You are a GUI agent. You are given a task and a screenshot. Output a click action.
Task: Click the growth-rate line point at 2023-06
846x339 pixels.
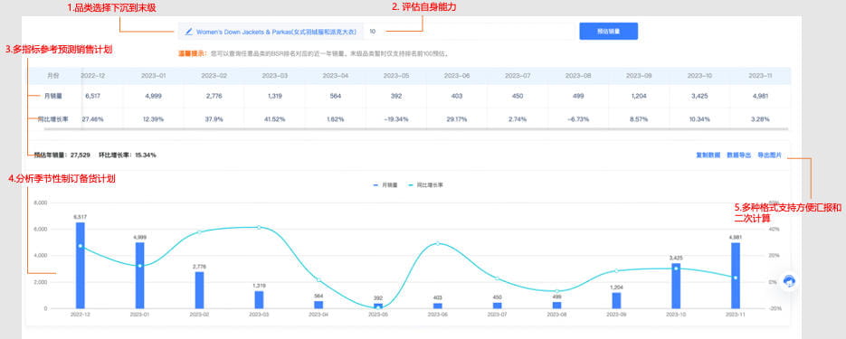click(438, 243)
